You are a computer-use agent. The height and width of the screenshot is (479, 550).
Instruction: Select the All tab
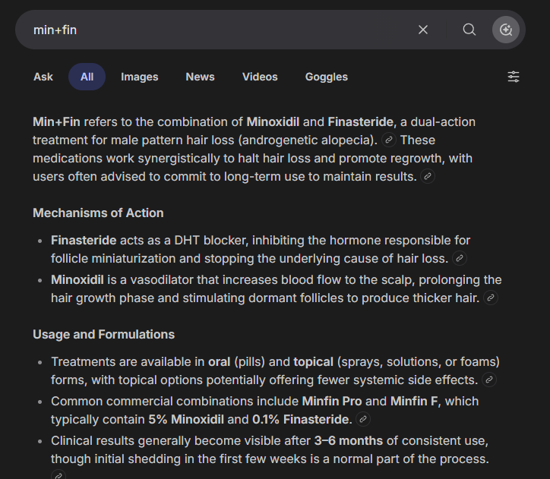pyautogui.click(x=87, y=77)
